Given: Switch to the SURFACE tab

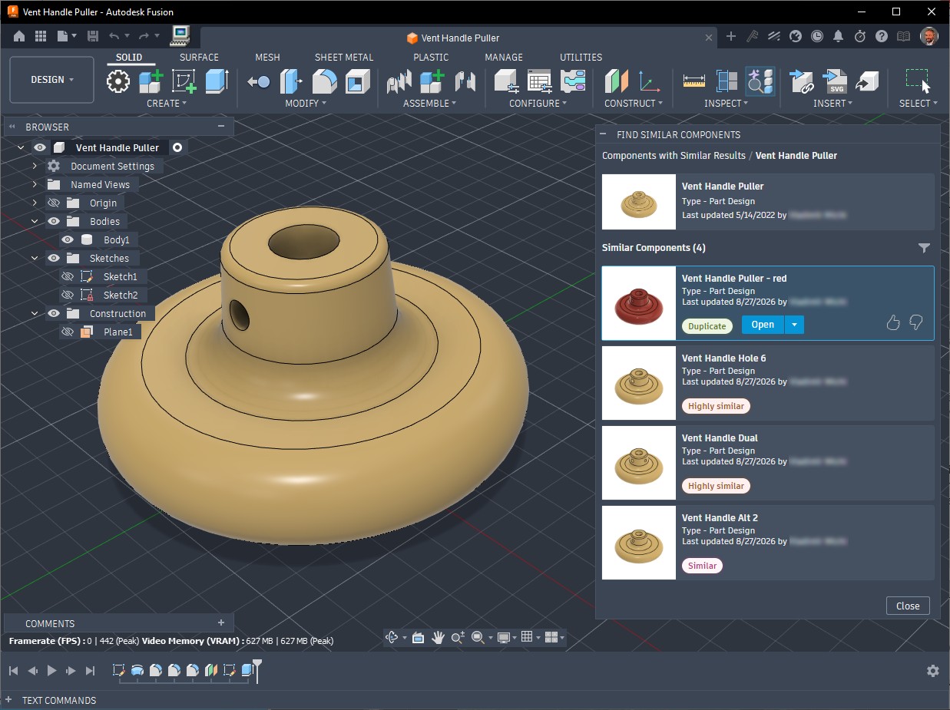Looking at the screenshot, I should click(x=199, y=57).
